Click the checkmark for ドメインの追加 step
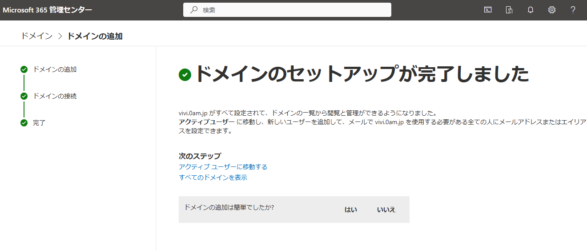 (24, 69)
